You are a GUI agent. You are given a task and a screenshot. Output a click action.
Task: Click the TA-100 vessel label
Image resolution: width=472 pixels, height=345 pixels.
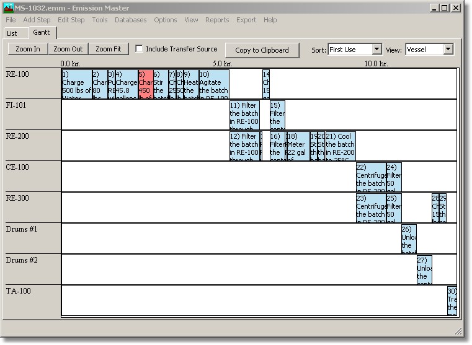point(19,291)
